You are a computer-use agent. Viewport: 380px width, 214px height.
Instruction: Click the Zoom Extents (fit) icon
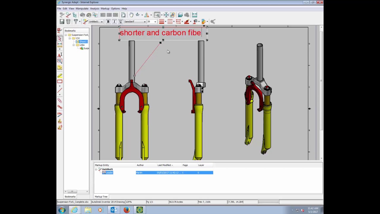point(166,15)
